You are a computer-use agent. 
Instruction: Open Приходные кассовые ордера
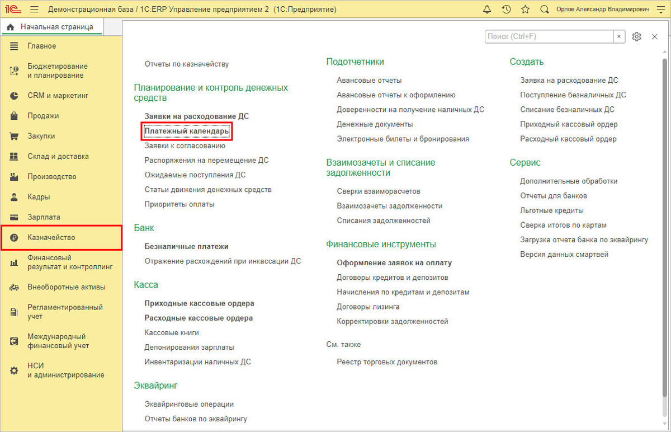coord(200,303)
